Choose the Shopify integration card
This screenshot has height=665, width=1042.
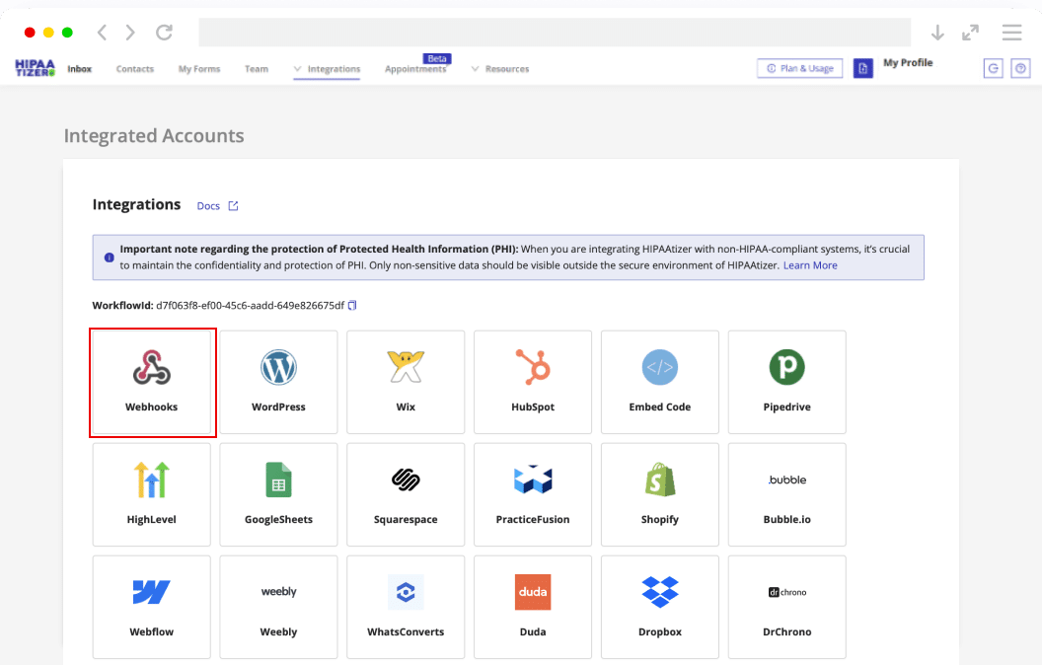tap(660, 494)
